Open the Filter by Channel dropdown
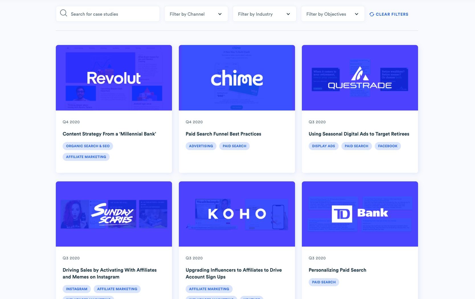This screenshot has height=299, width=475. pos(196,14)
